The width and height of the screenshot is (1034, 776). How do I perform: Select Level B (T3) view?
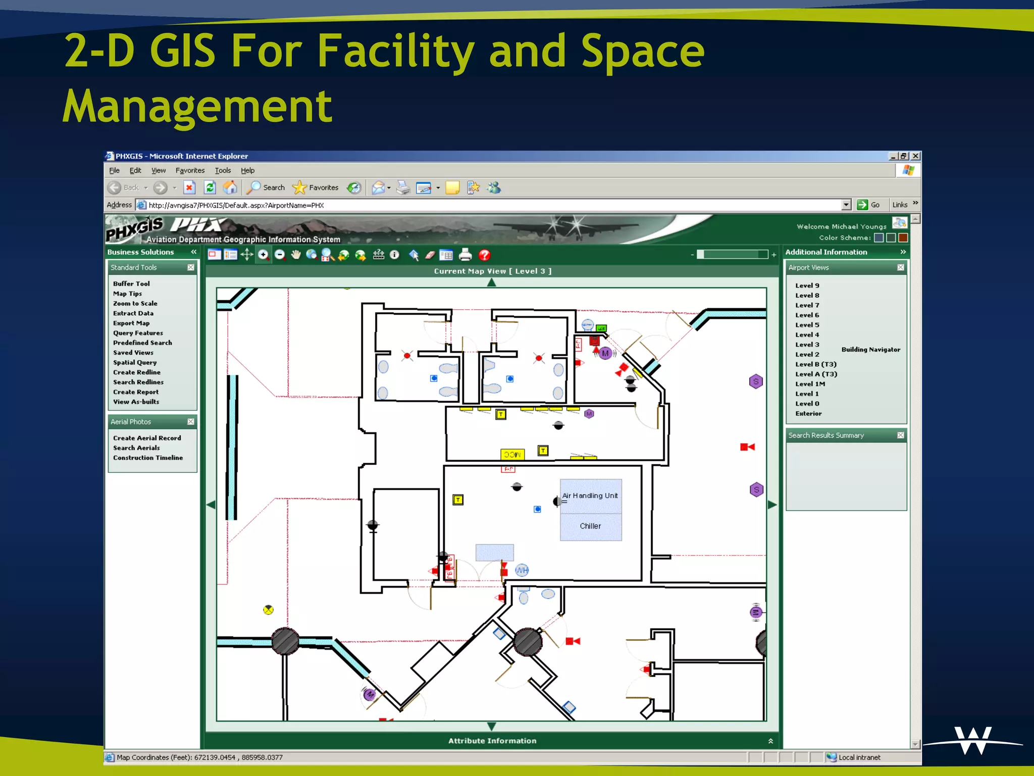coord(816,364)
